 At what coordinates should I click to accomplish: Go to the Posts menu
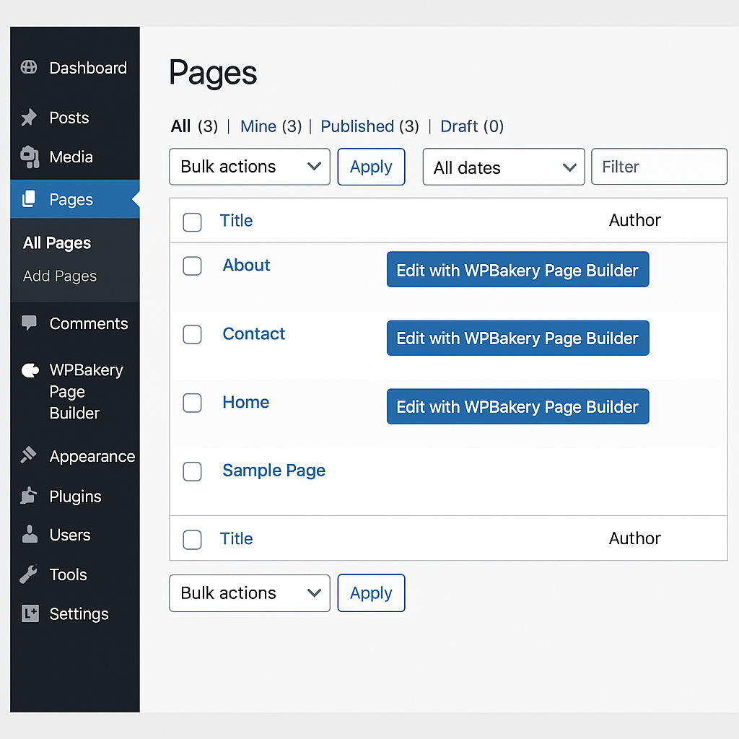coord(69,118)
